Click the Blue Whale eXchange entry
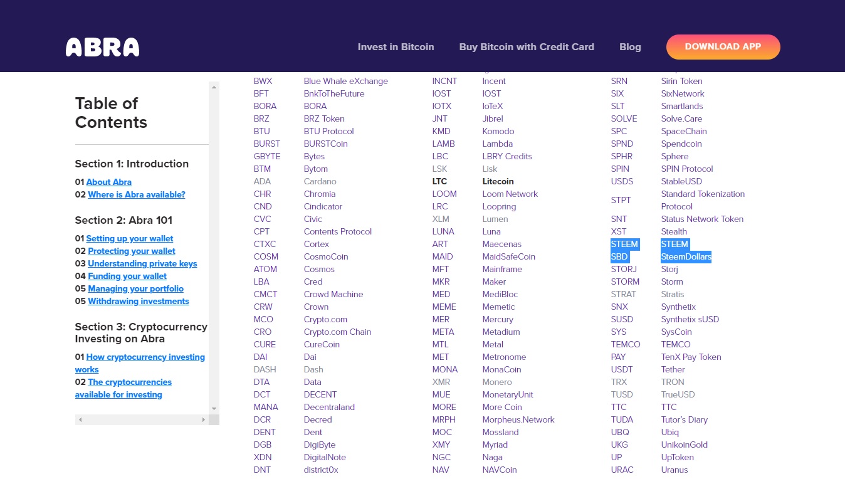The width and height of the screenshot is (845, 479). (x=345, y=81)
